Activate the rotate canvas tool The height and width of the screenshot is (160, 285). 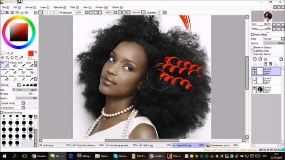click(12, 58)
